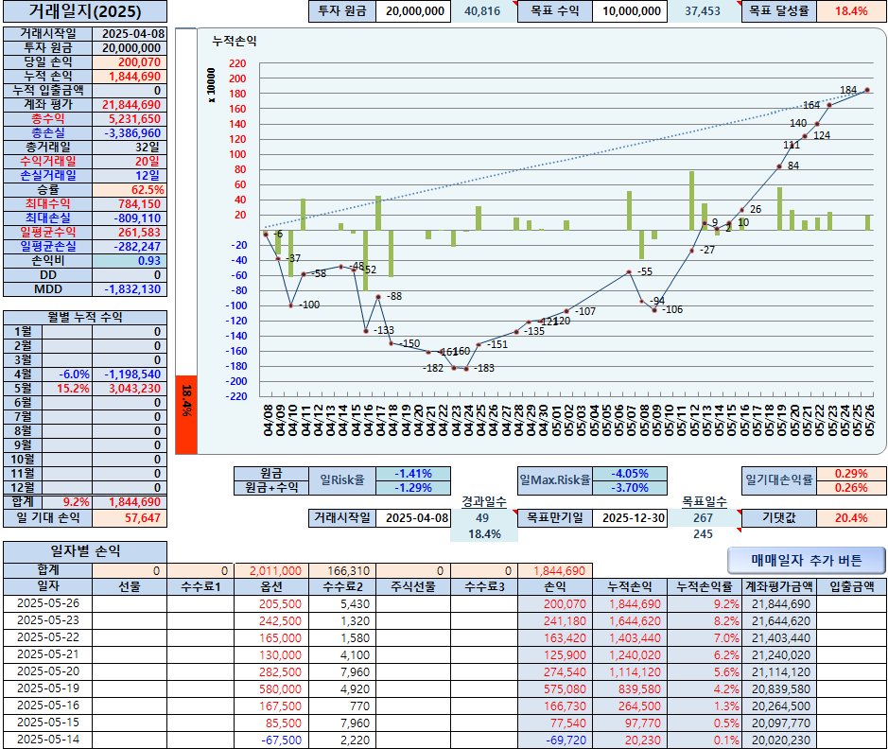Select the 월별 누적 수익 header
This screenshot has height=749, width=888.
pyautogui.click(x=85, y=317)
